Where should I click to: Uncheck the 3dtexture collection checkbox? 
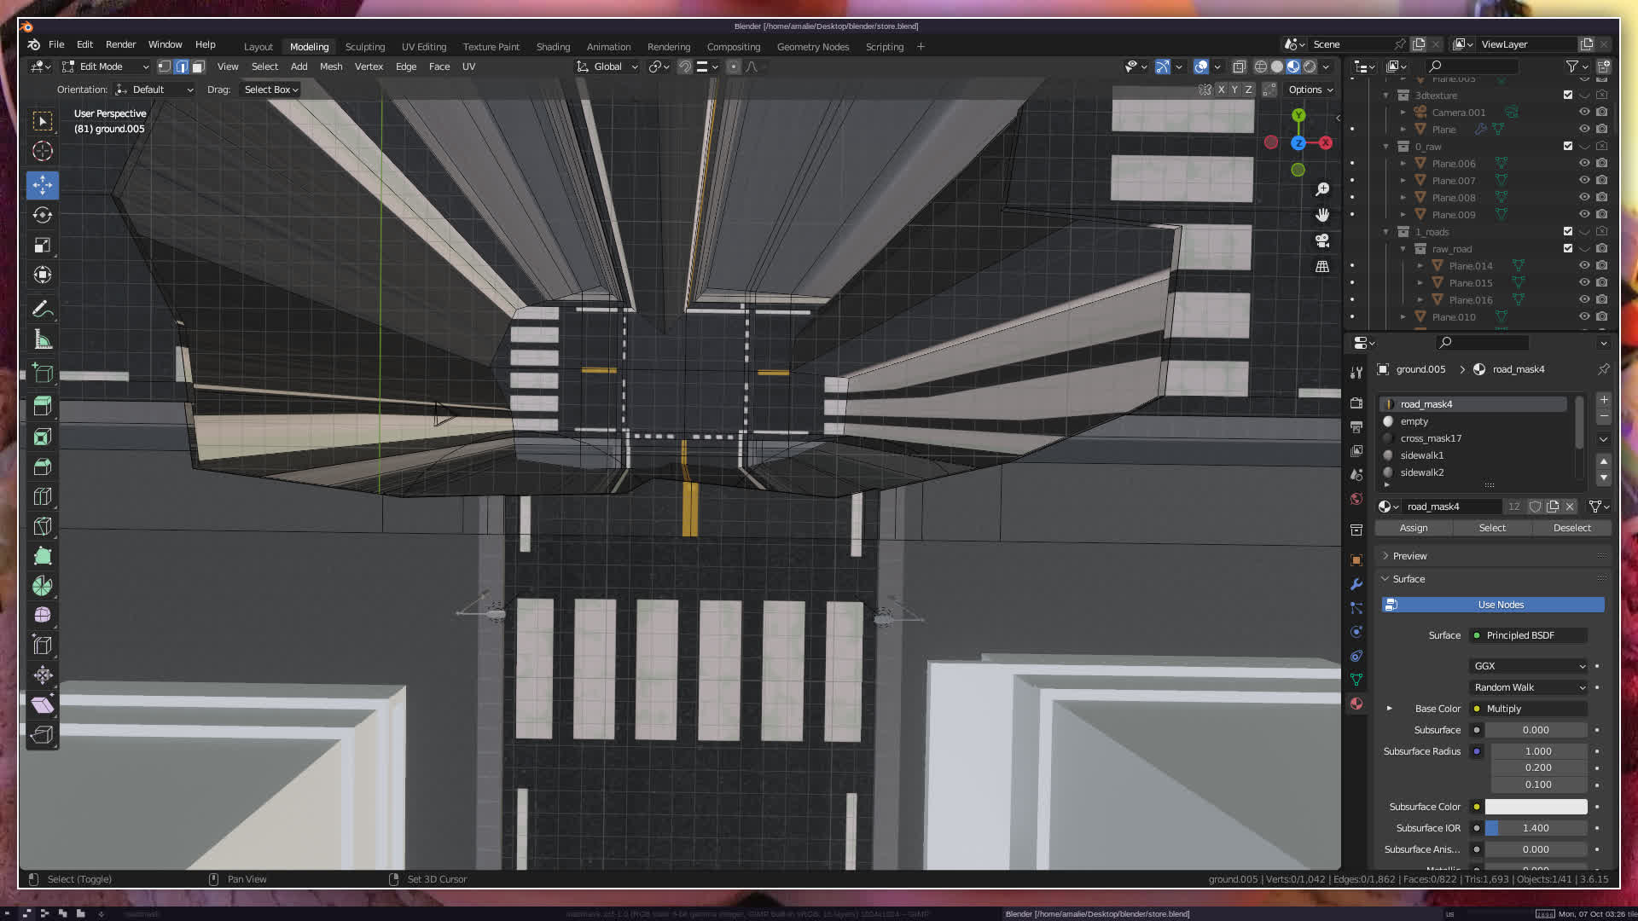coord(1568,95)
